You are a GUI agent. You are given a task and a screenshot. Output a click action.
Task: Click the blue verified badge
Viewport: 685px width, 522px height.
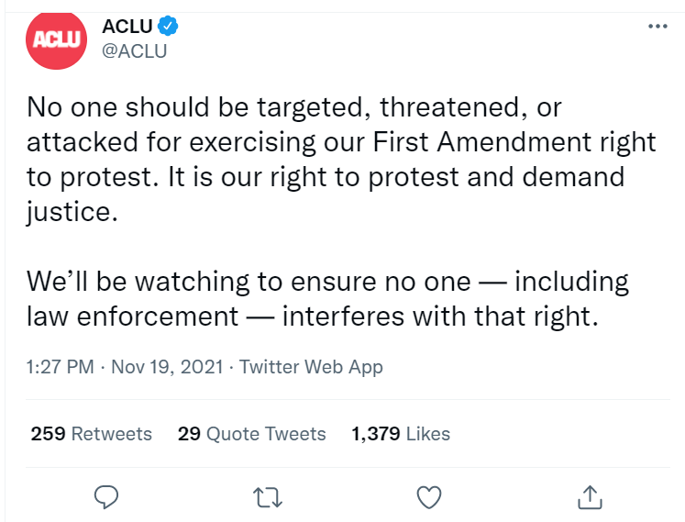coord(168,26)
